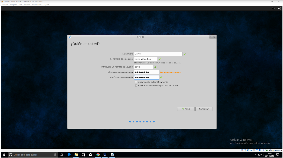Show hidden icons in the system tray

tap(256, 155)
